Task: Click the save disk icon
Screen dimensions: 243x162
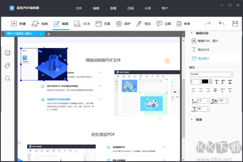Action: pos(235,24)
